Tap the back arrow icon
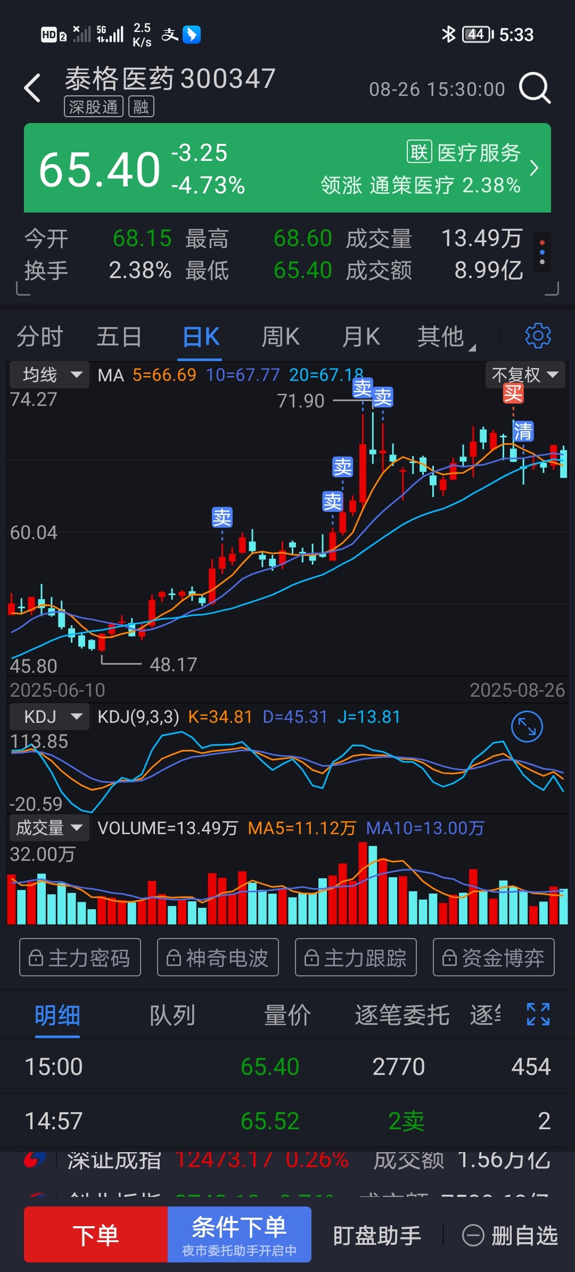 (x=32, y=88)
